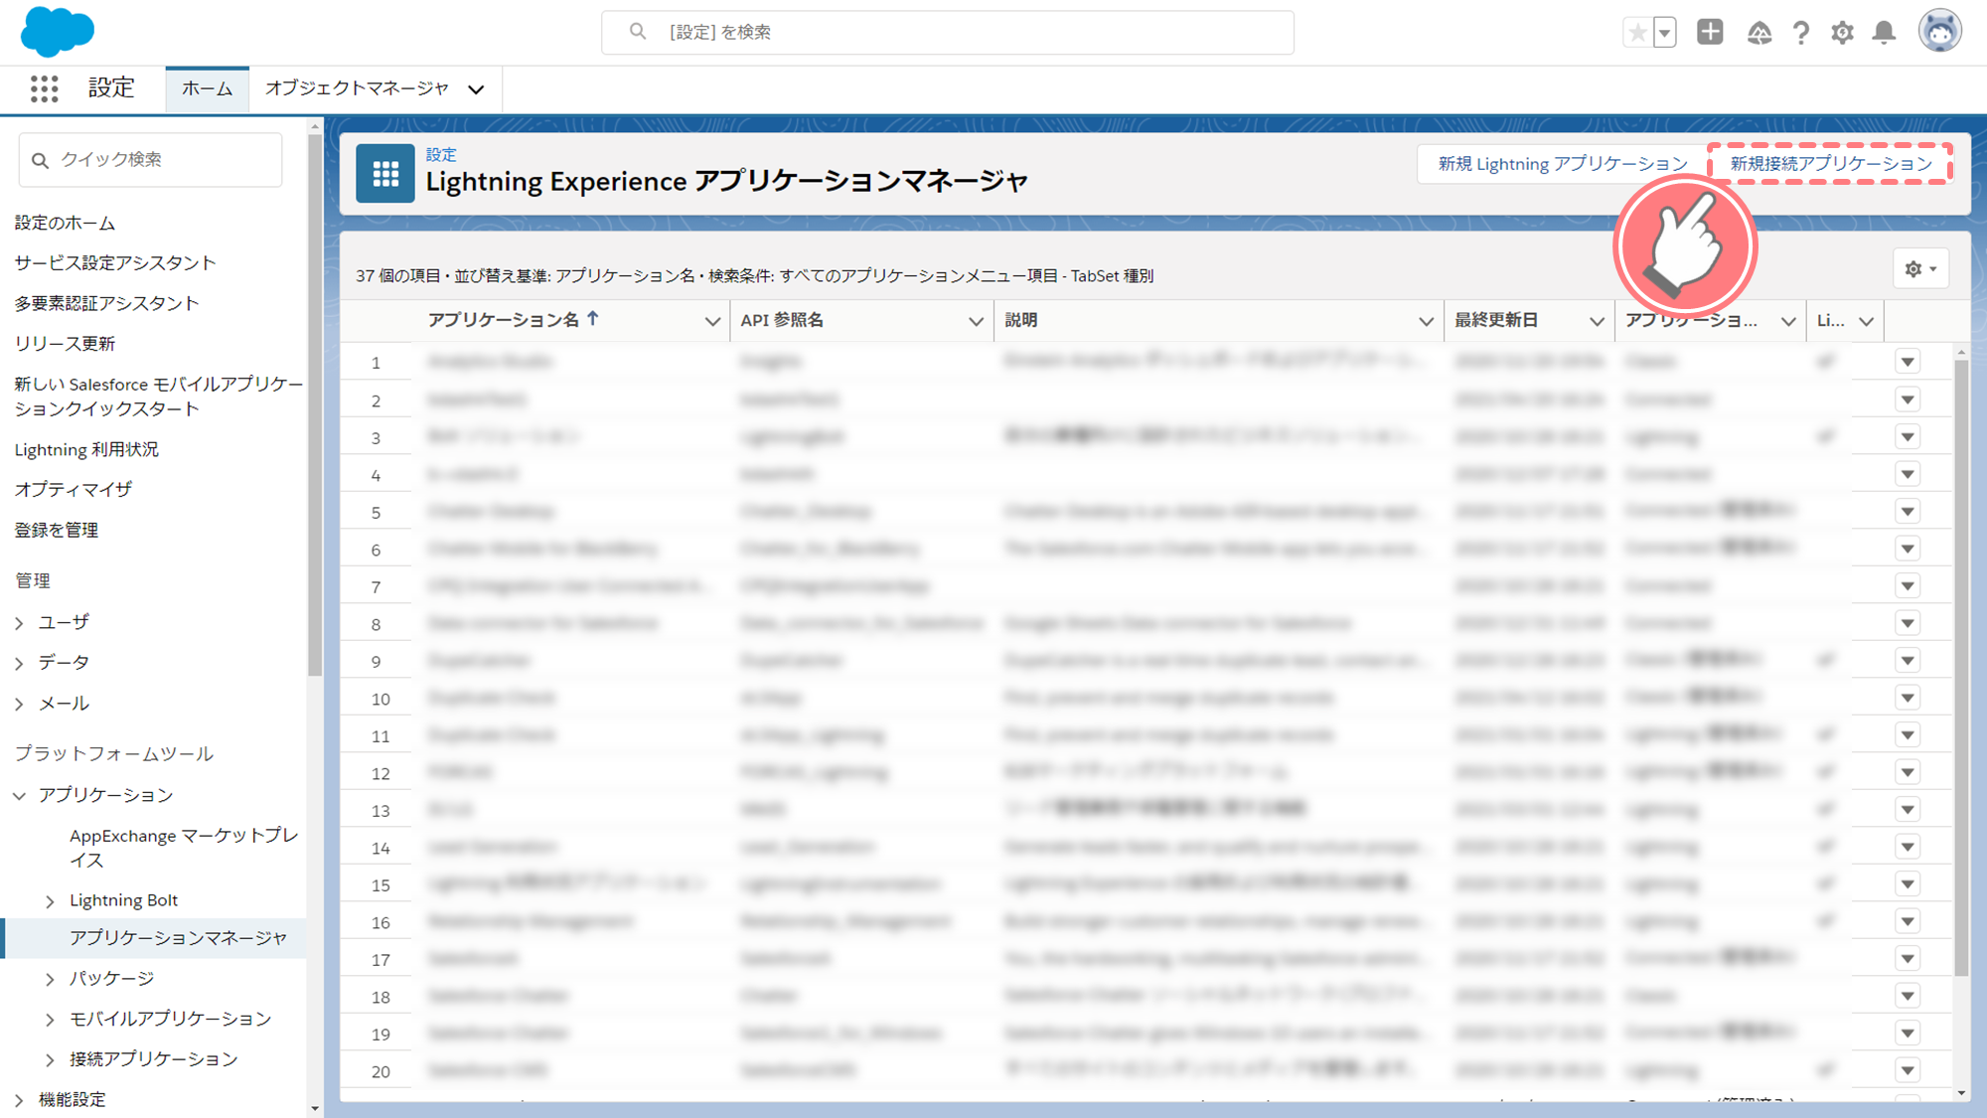Viewport: 1987px width, 1118px height.
Task: Open the help question mark icon
Action: (x=1800, y=33)
